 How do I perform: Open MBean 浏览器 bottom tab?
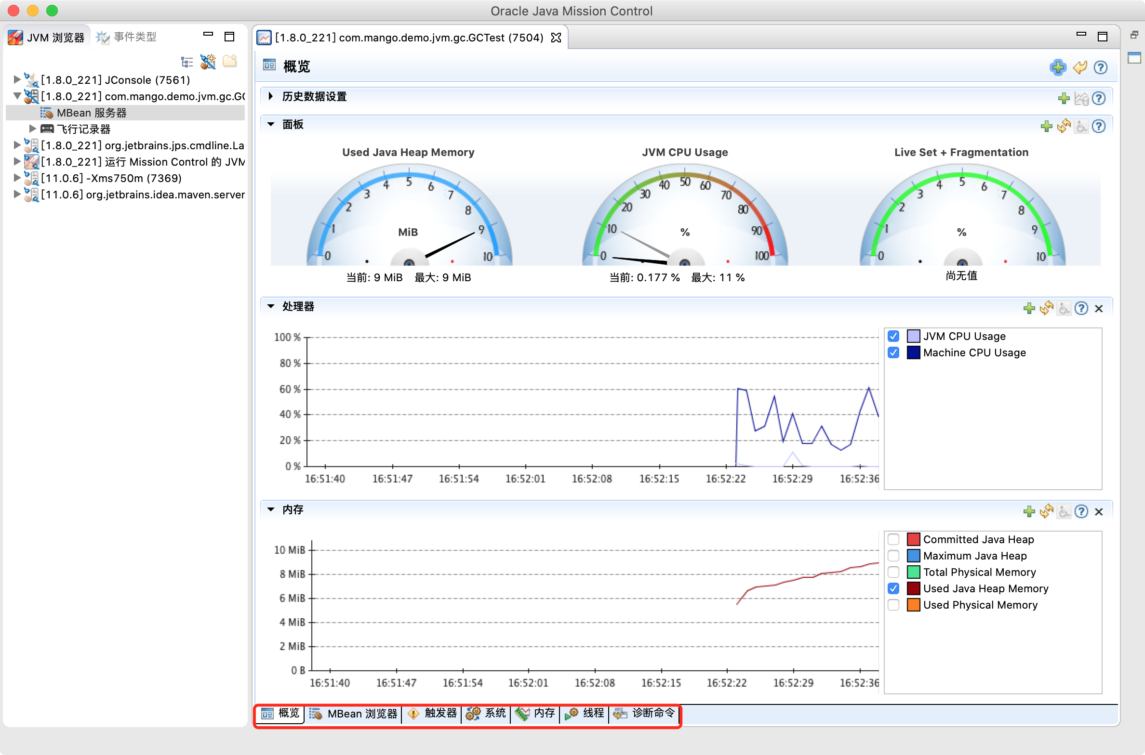[x=353, y=714]
